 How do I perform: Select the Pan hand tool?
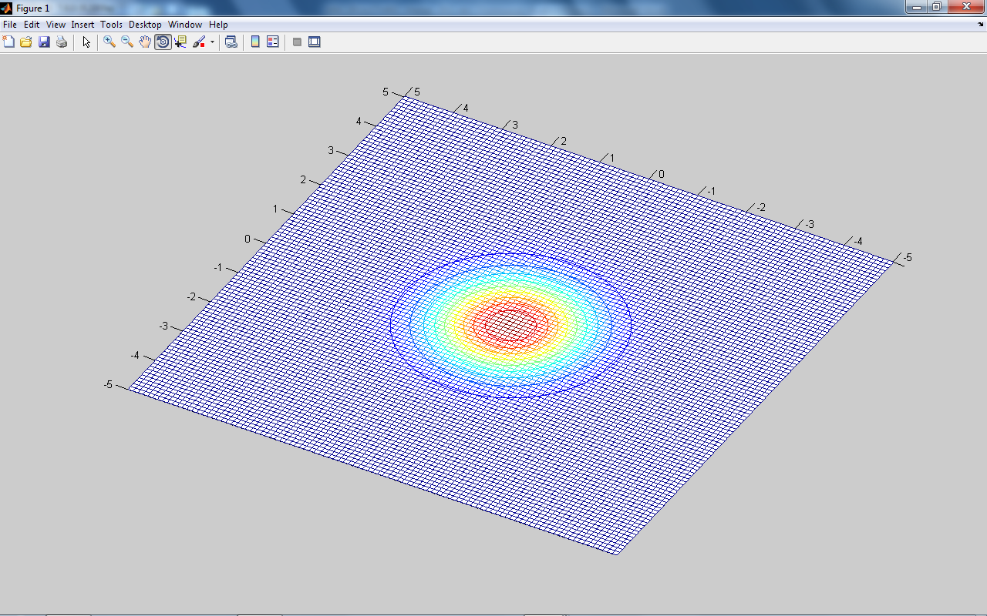click(145, 42)
